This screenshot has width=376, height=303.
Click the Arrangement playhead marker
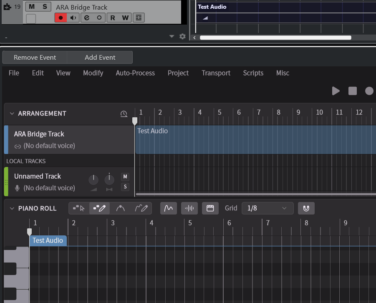click(135, 121)
